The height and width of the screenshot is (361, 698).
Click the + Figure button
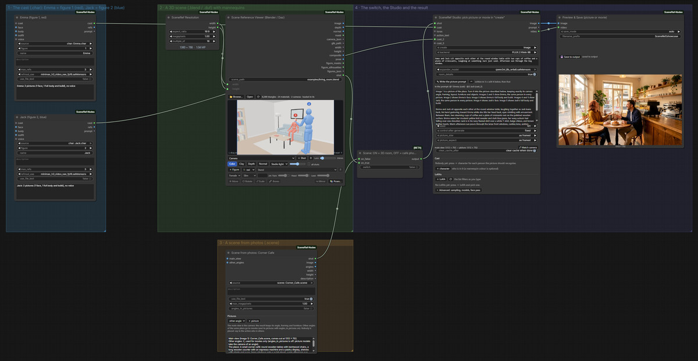[234, 170]
